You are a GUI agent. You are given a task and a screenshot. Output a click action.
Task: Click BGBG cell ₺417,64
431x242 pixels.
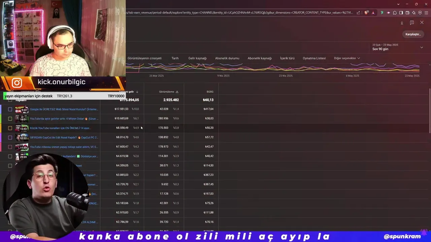(x=208, y=109)
